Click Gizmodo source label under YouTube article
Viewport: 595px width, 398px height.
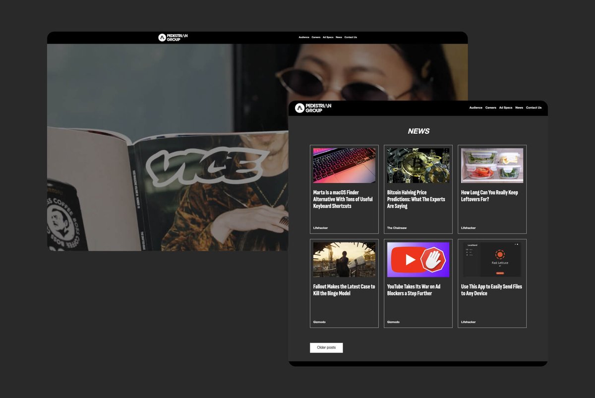tap(393, 322)
